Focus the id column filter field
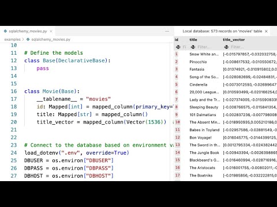Screen dimensions: 277x207 click(x=184, y=47)
